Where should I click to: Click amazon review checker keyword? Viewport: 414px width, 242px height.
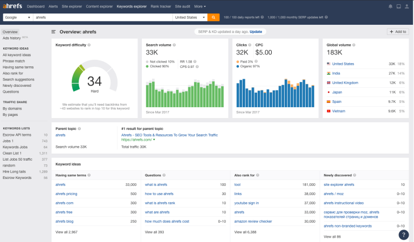click(x=253, y=222)
